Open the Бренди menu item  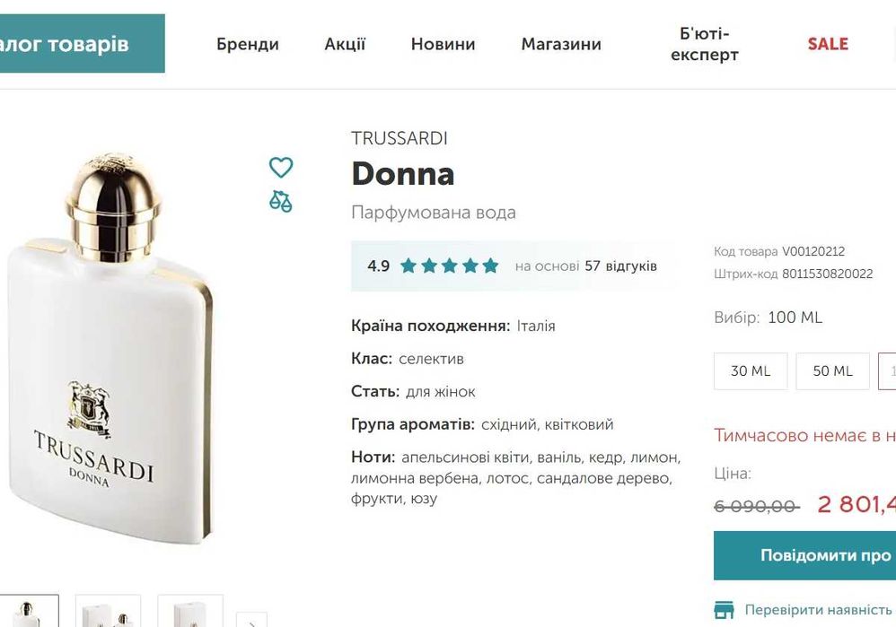pyautogui.click(x=248, y=44)
